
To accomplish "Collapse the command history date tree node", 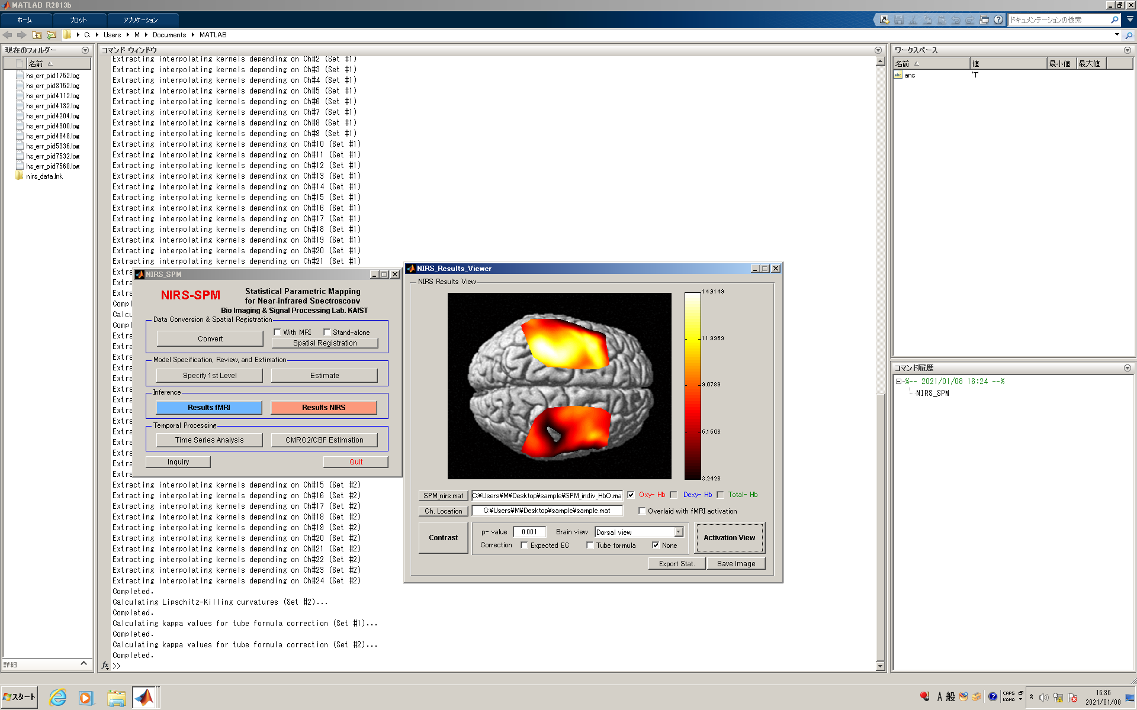I will coord(898,382).
